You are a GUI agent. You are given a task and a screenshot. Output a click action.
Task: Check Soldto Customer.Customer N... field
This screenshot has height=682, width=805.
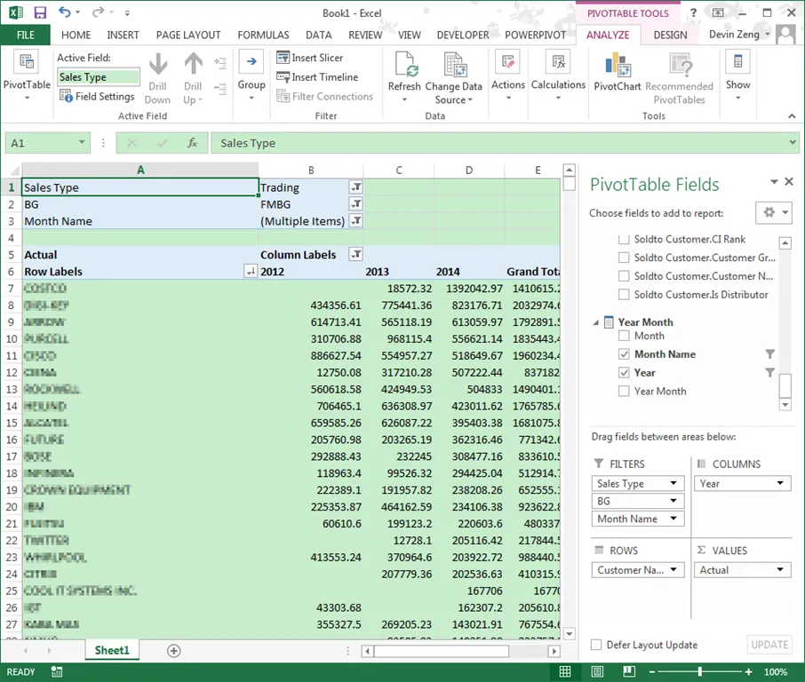[x=624, y=276]
